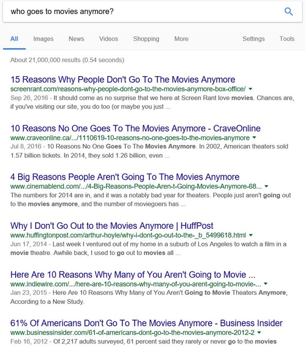Click the www.craveonline.ca green URL text
This screenshot has width=305, height=347.
tap(130, 138)
